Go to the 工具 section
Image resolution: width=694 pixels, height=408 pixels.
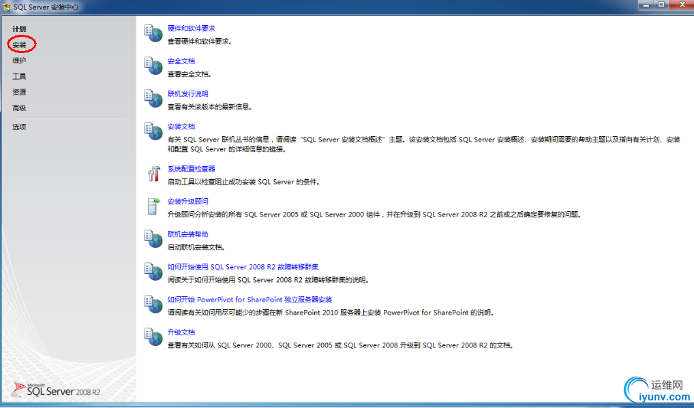[19, 76]
